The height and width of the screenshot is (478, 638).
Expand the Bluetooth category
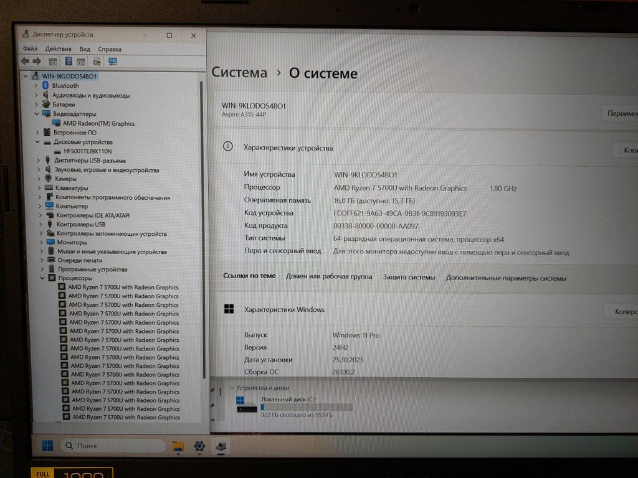point(36,86)
